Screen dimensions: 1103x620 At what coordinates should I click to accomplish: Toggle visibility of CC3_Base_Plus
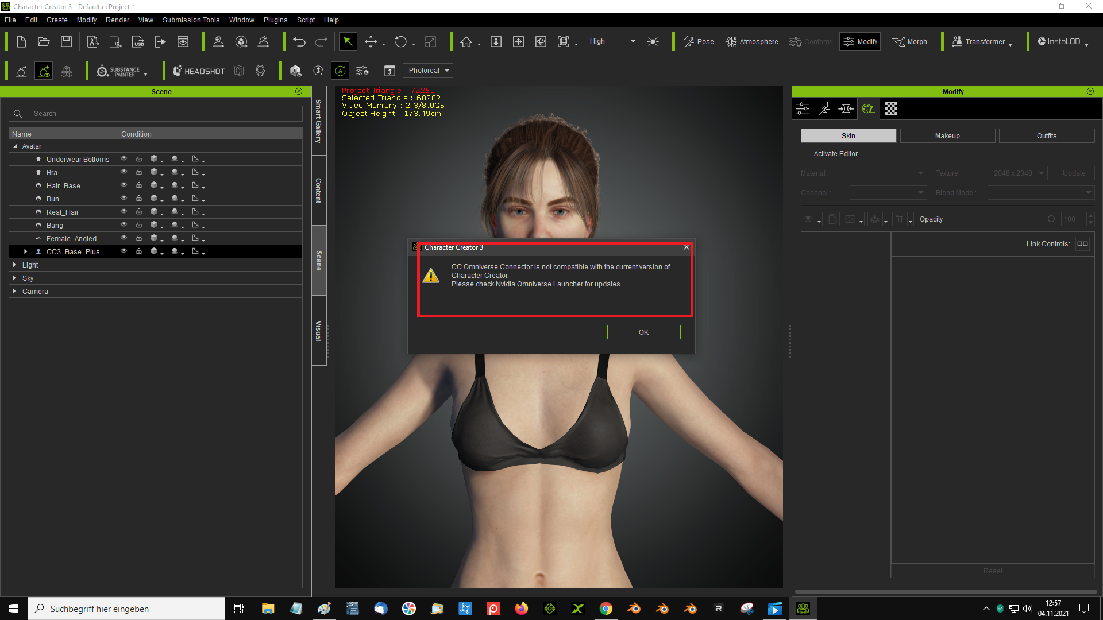coord(124,251)
